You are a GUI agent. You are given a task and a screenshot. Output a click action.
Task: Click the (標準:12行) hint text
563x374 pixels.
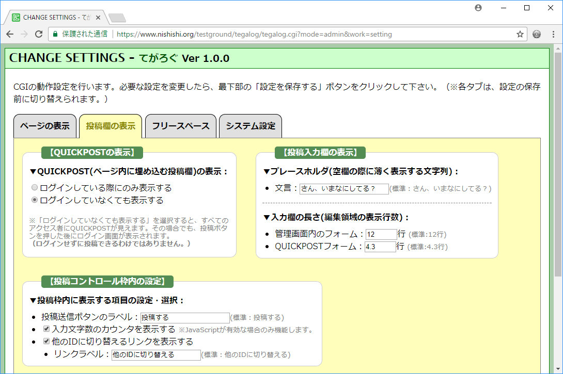click(428, 235)
